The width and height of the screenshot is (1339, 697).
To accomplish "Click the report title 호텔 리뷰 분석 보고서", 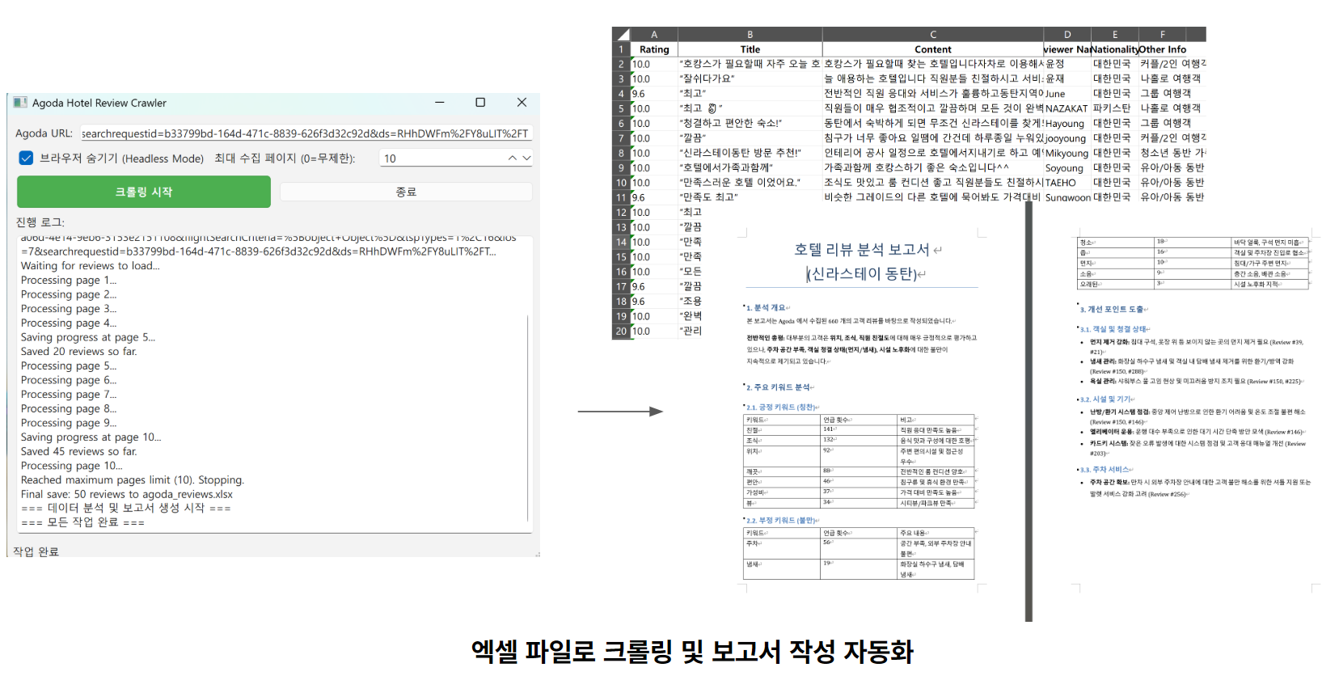I will pos(861,250).
